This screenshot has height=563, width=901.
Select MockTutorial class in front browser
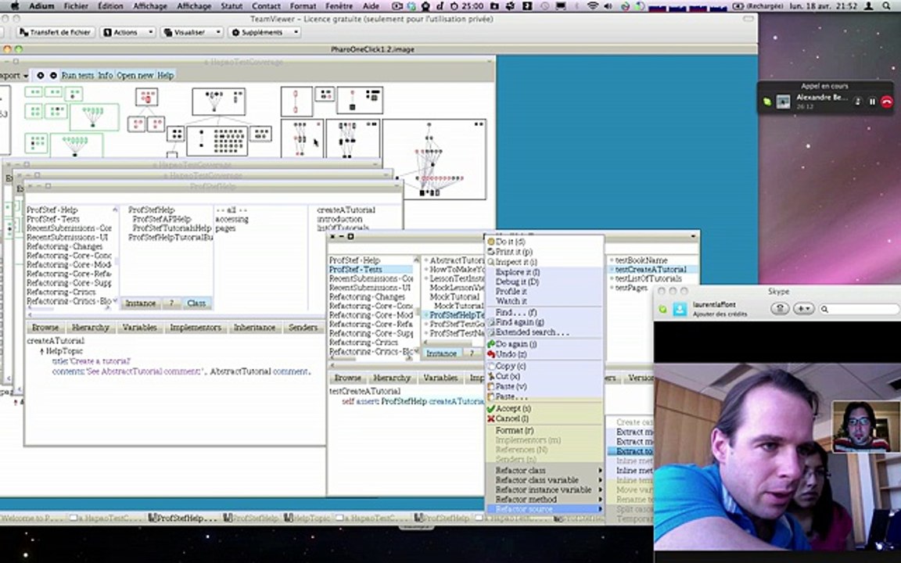point(454,297)
